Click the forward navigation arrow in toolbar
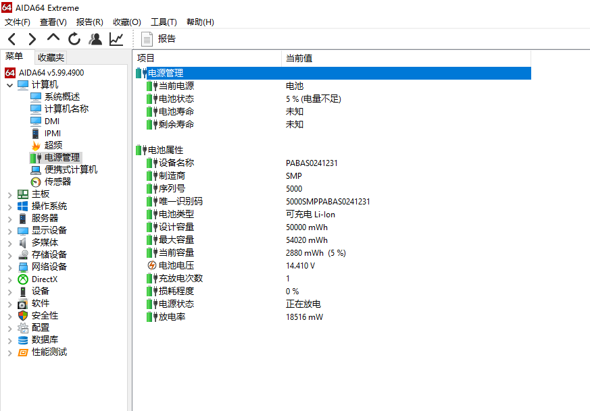Screen dimensions: 590x411 (32, 39)
